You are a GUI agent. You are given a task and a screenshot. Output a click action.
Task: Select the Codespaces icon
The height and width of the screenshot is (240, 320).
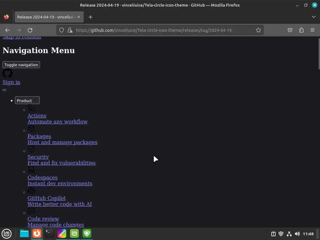click(31, 170)
